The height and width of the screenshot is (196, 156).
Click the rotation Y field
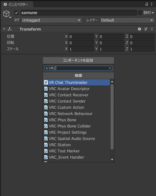(x=111, y=43)
